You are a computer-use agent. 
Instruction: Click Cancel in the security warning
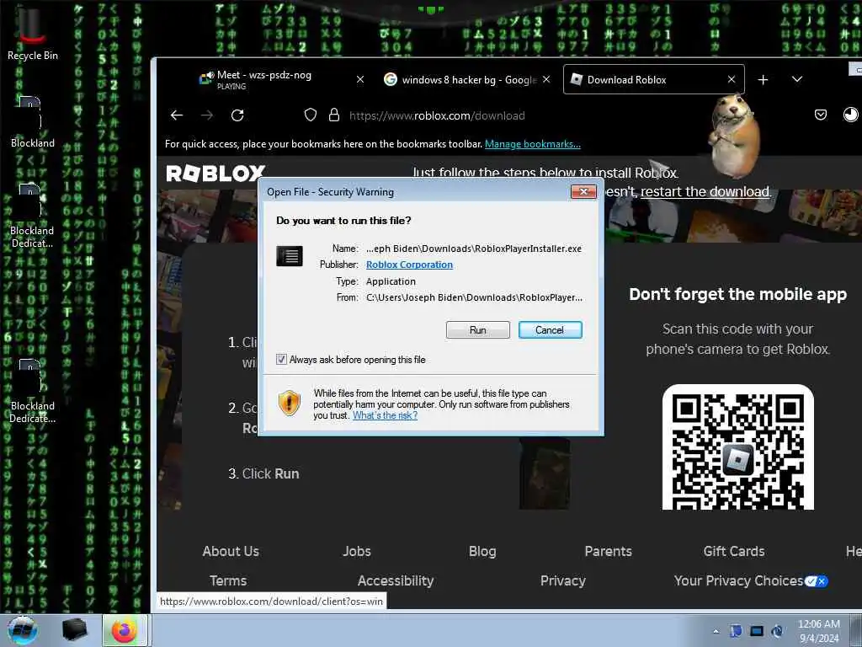click(x=550, y=329)
